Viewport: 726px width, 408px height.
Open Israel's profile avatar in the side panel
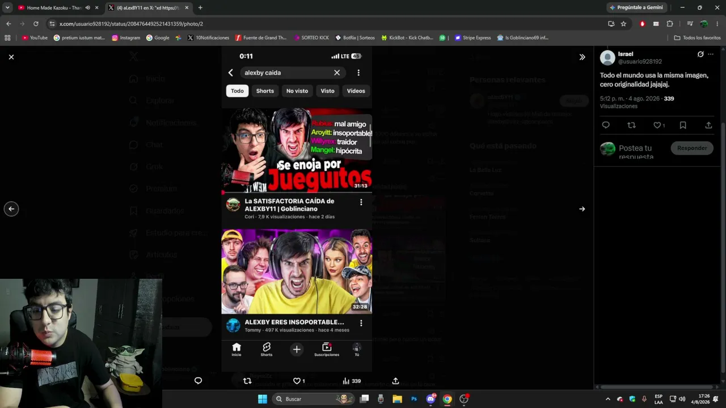click(607, 58)
